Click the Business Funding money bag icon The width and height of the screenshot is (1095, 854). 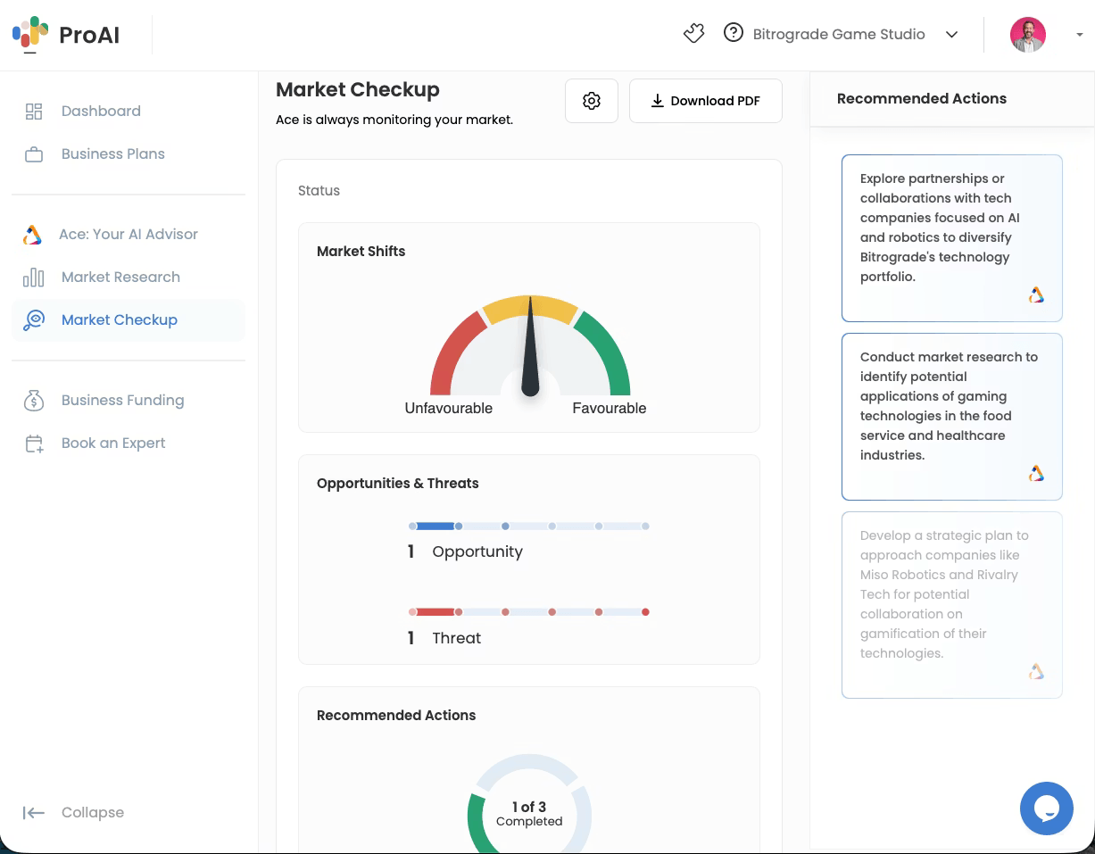(34, 401)
